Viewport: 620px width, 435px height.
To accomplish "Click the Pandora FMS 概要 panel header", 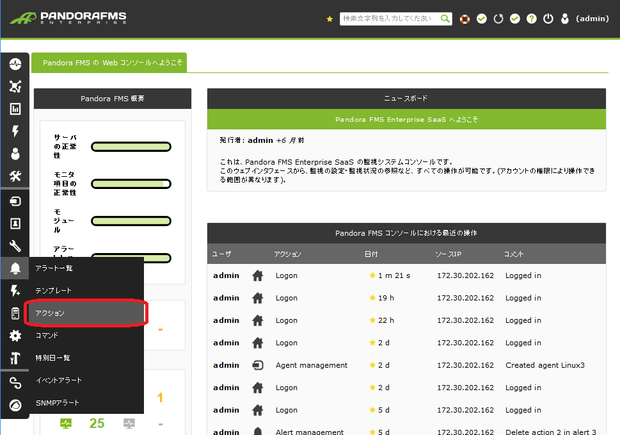I will [113, 99].
